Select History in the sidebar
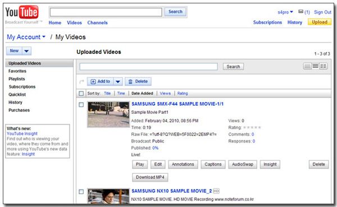Image resolution: width=337 pixels, height=207 pixels. click(x=15, y=102)
